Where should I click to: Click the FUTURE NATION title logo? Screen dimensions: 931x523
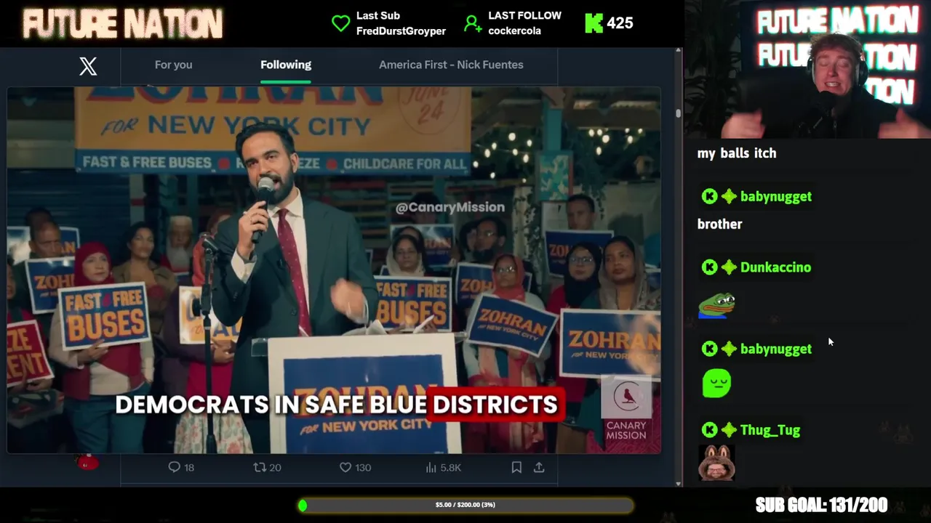(123, 24)
